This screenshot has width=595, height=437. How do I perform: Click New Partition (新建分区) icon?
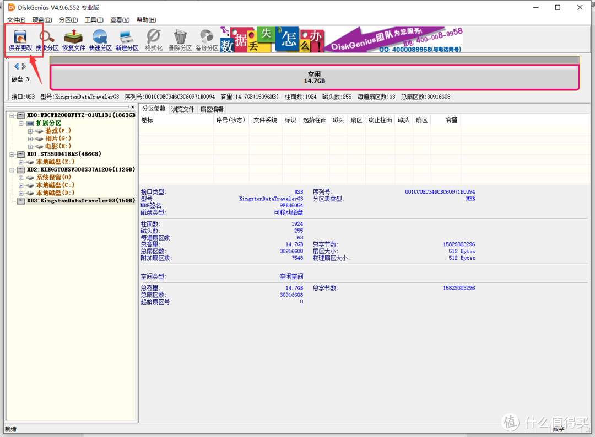127,40
